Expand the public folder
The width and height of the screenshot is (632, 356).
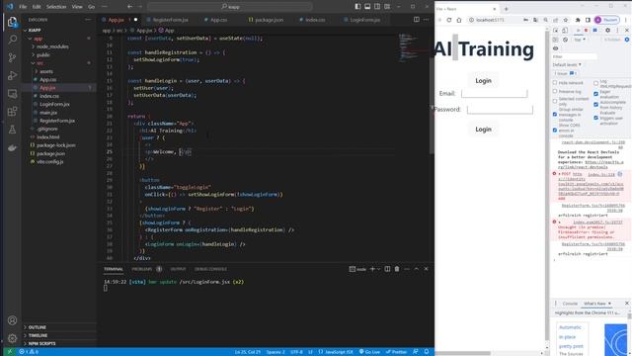coord(43,55)
